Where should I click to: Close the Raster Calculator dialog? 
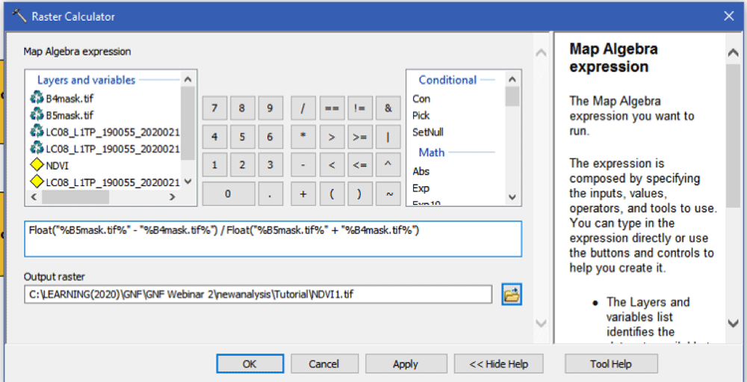tap(728, 16)
